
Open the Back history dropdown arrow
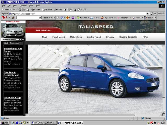(x=11, y=10)
